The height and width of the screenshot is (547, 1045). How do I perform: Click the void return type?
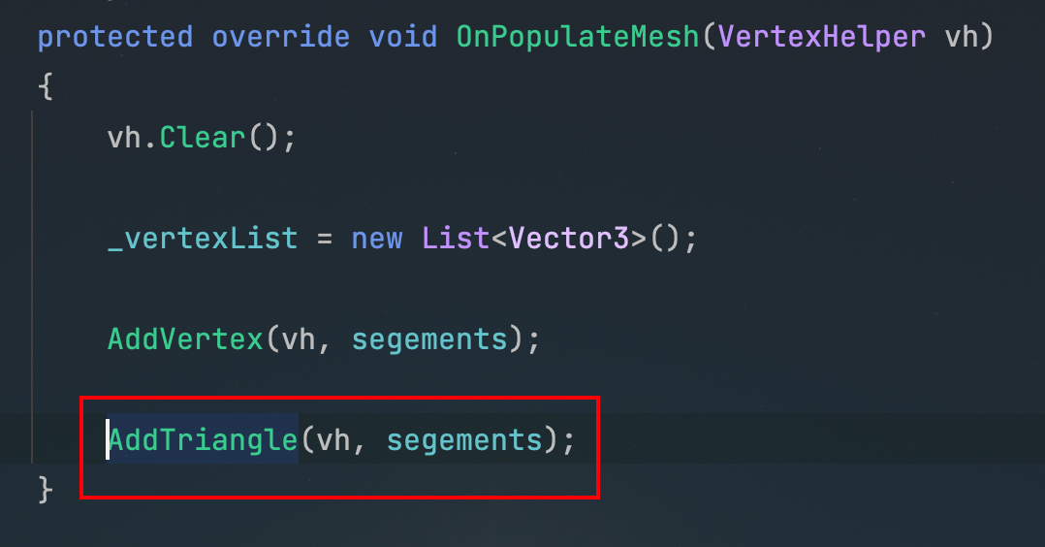pos(403,37)
